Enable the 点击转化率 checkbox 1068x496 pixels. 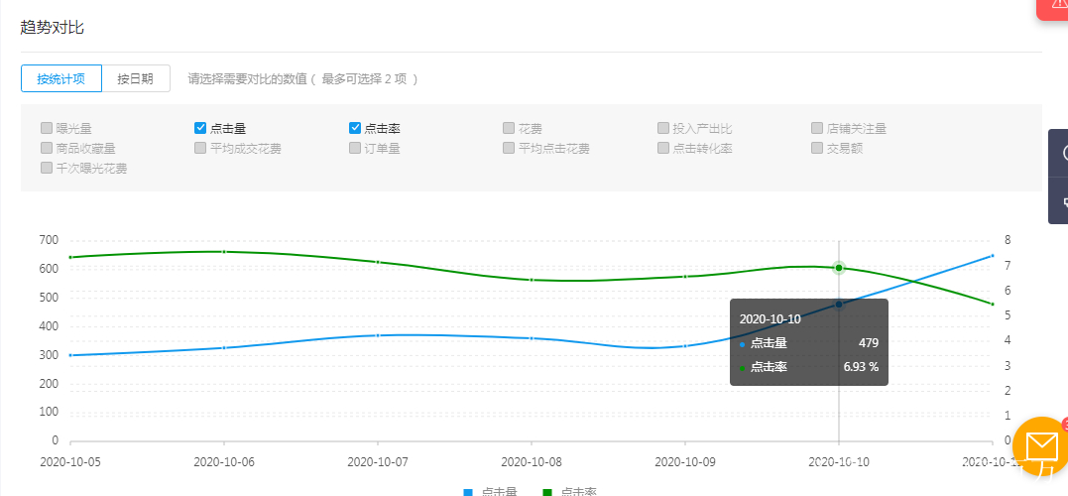tap(662, 148)
